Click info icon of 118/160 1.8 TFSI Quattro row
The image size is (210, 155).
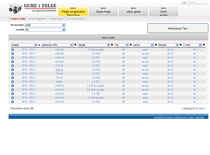13,86
